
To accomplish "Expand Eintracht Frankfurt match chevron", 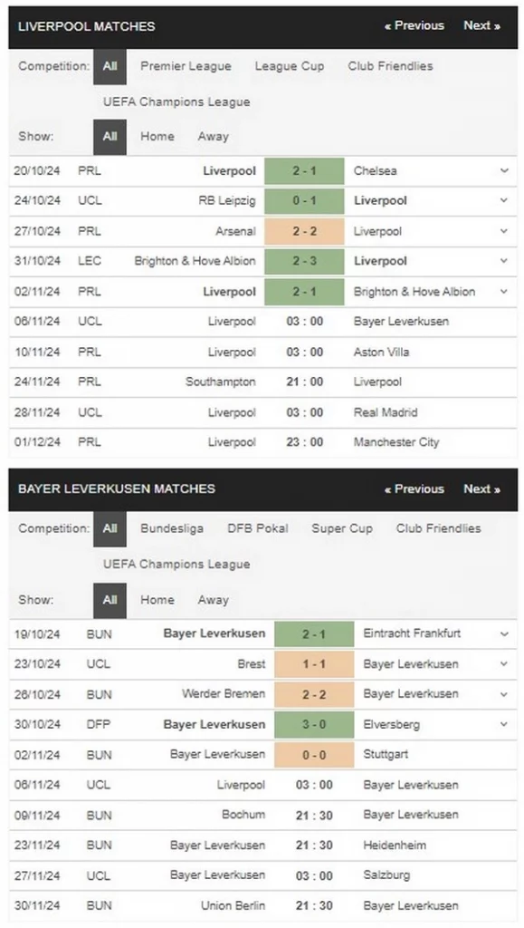I will pos(504,633).
